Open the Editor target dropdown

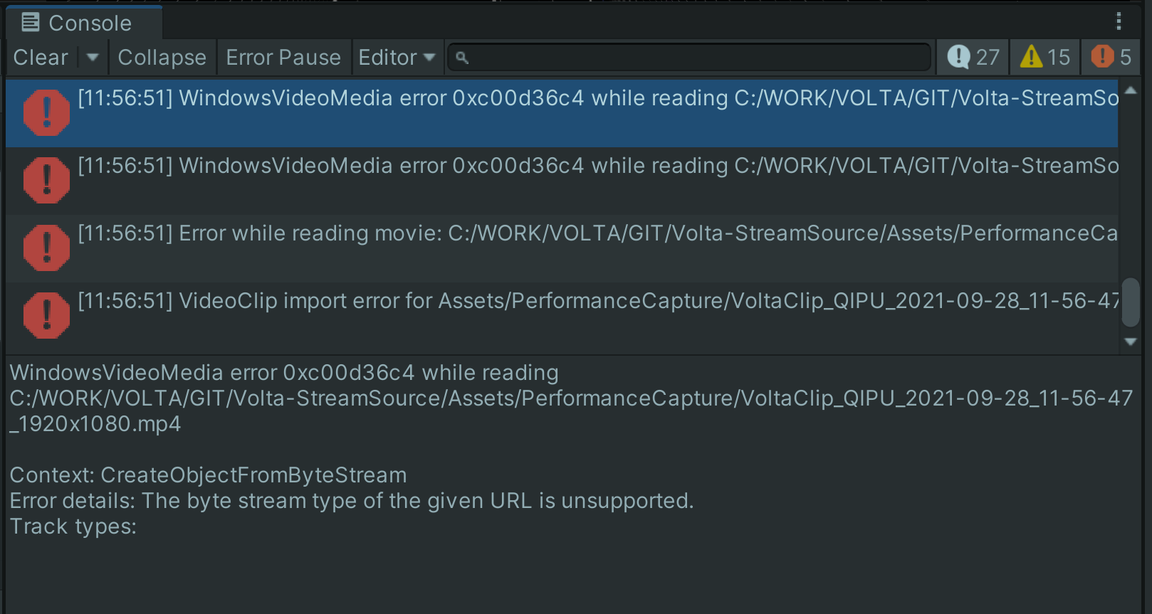pyautogui.click(x=397, y=57)
